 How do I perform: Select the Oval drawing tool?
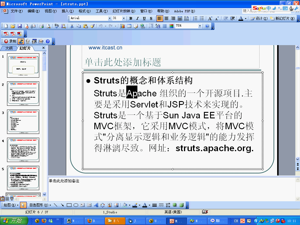pos(76,205)
